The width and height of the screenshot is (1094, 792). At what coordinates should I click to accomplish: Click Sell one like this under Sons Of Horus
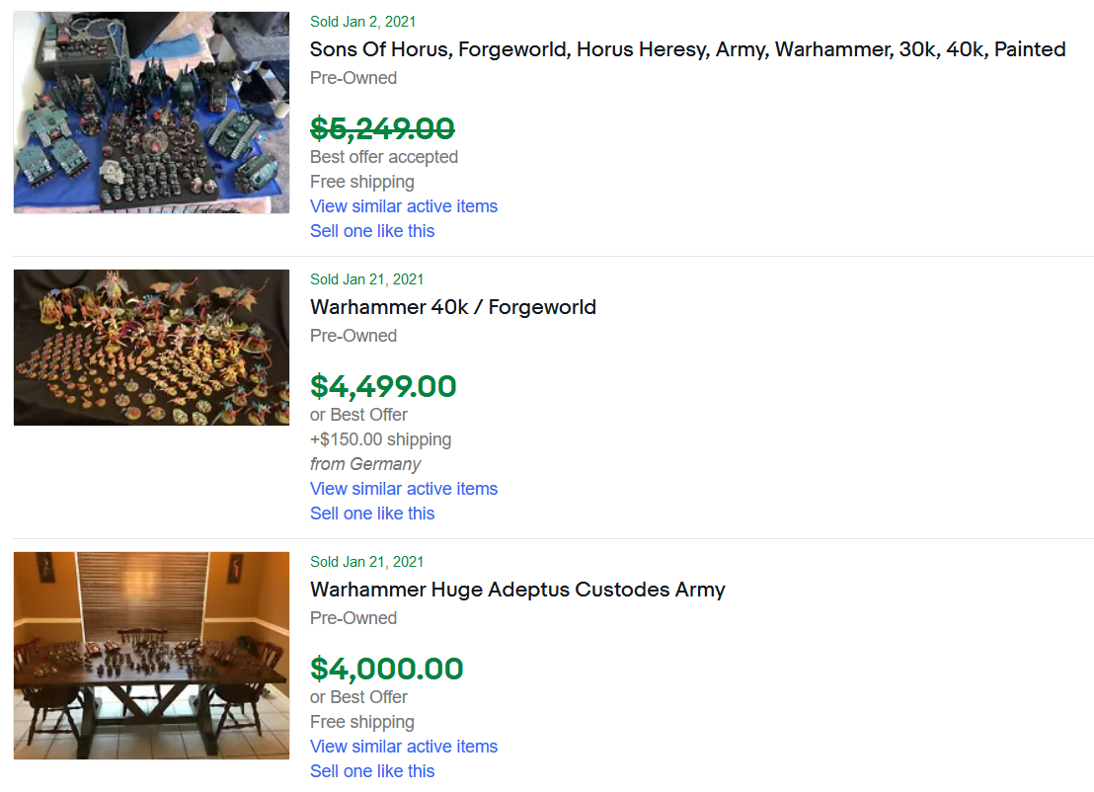tap(372, 231)
